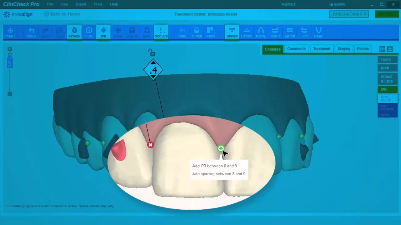Select the Arch side button
This screenshot has width=401, height=225.
pyautogui.click(x=388, y=68)
